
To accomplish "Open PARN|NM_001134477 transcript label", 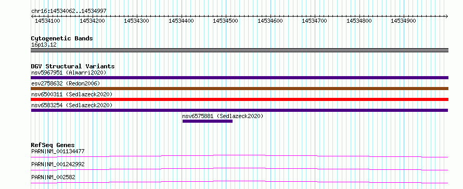I will (58, 152).
